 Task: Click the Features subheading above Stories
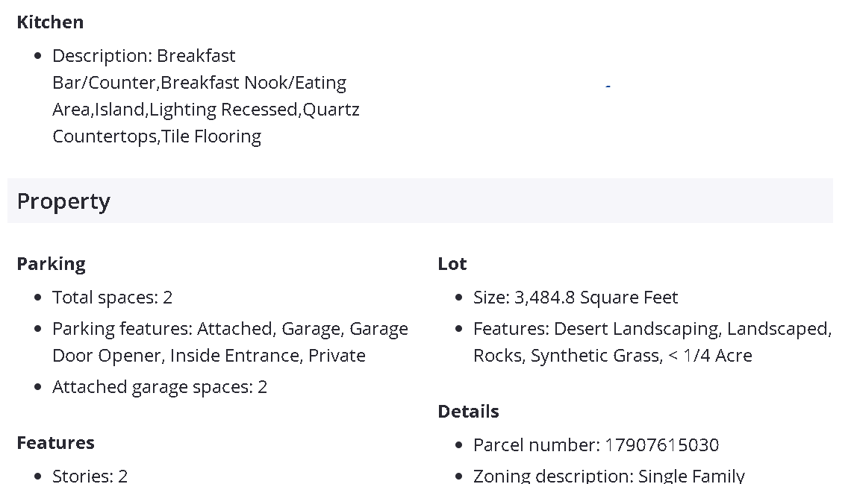pos(55,443)
